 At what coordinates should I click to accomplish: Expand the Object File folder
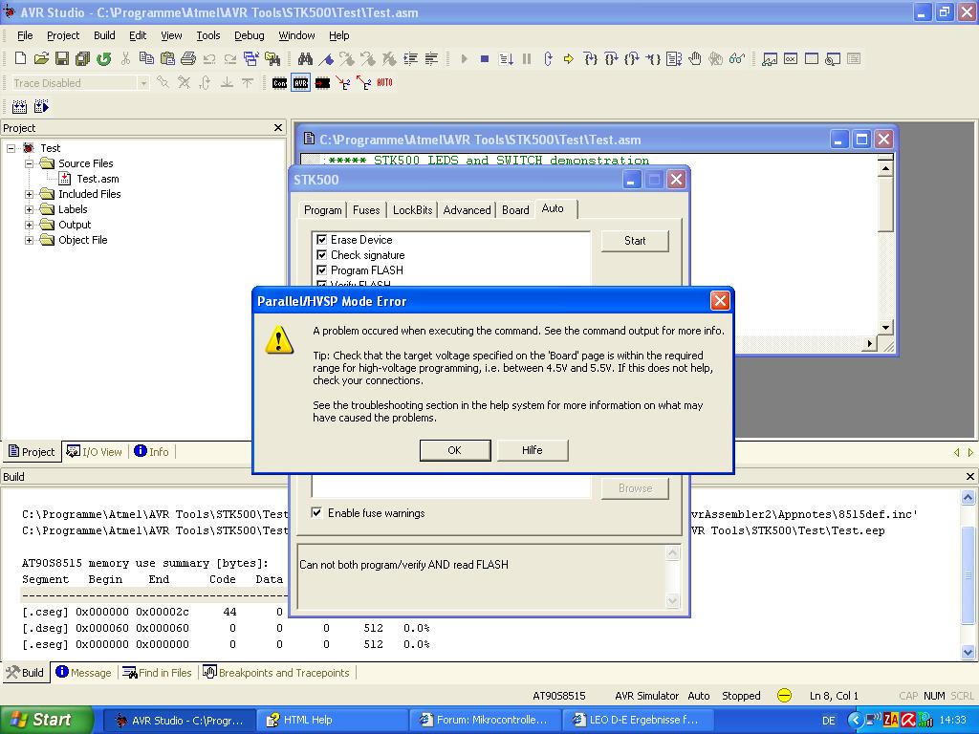tap(29, 240)
